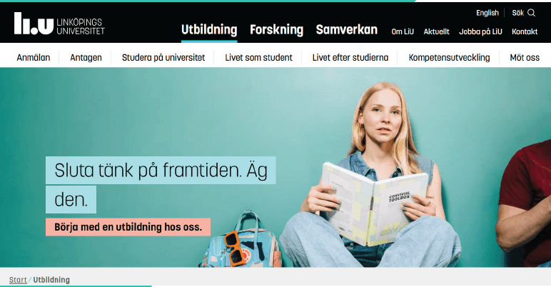Select Anmälan in the submenu
This screenshot has height=287, width=551.
point(34,57)
